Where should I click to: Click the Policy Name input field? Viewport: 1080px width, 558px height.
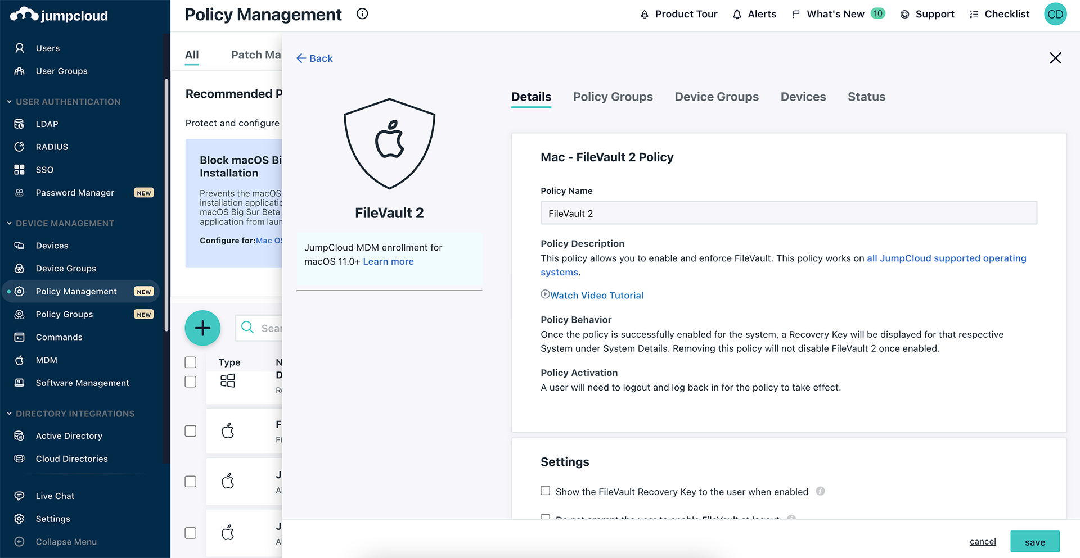(789, 214)
